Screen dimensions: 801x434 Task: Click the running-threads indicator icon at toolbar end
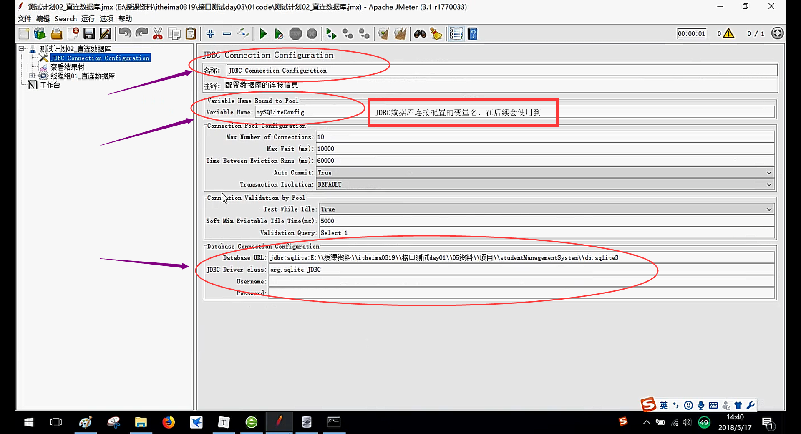(x=777, y=33)
